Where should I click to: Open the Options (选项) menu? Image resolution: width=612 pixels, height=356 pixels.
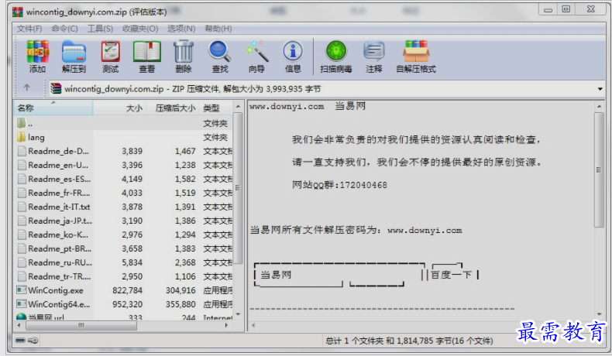click(181, 29)
